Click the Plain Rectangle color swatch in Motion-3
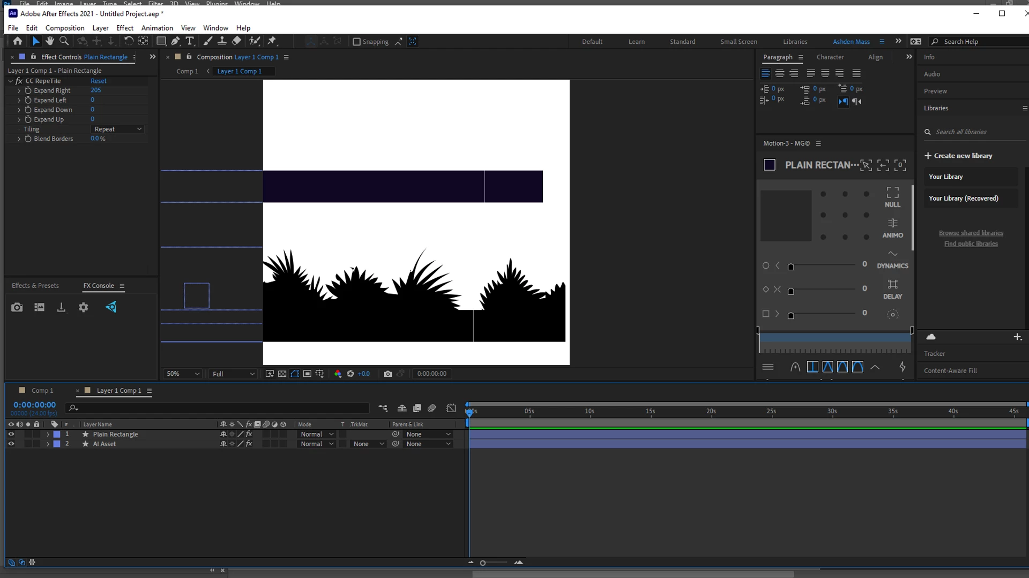Image resolution: width=1029 pixels, height=578 pixels. 769,165
